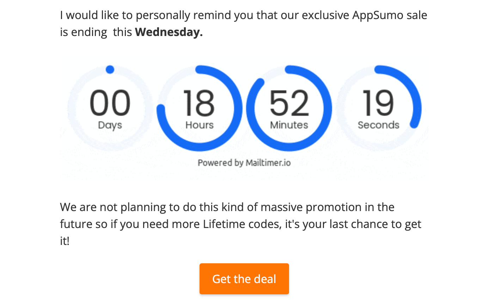The image size is (478, 306).
Task: Click the bold Wednesday text
Action: [x=169, y=32]
